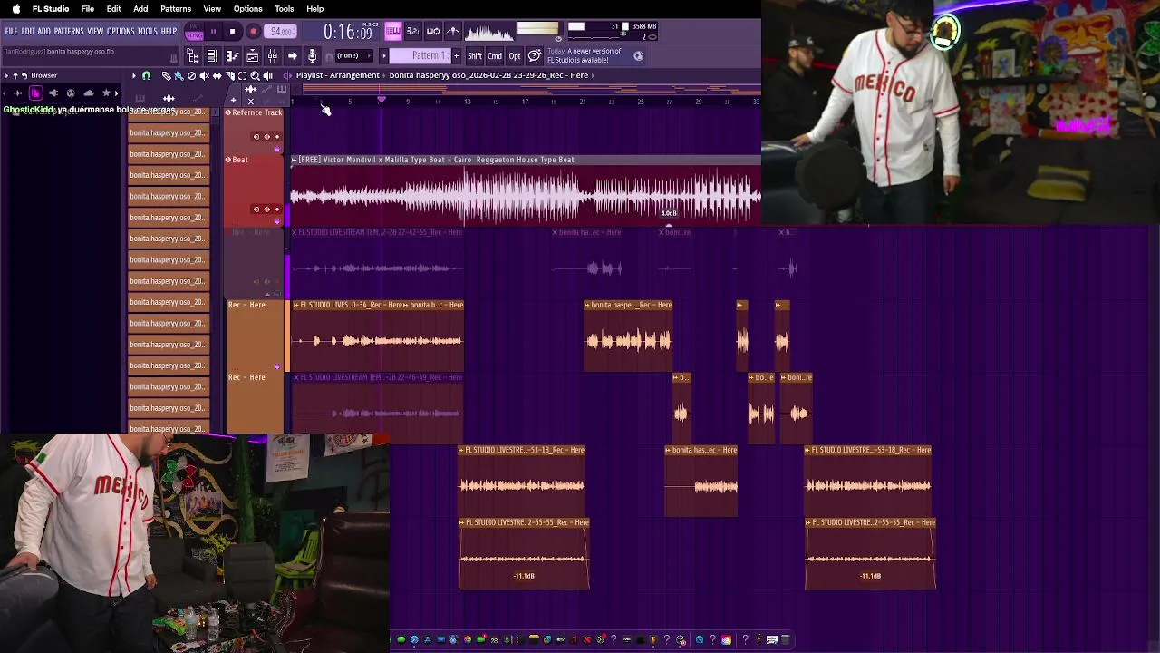Toggle the 3.2.1 recording countdown

[x=412, y=31]
